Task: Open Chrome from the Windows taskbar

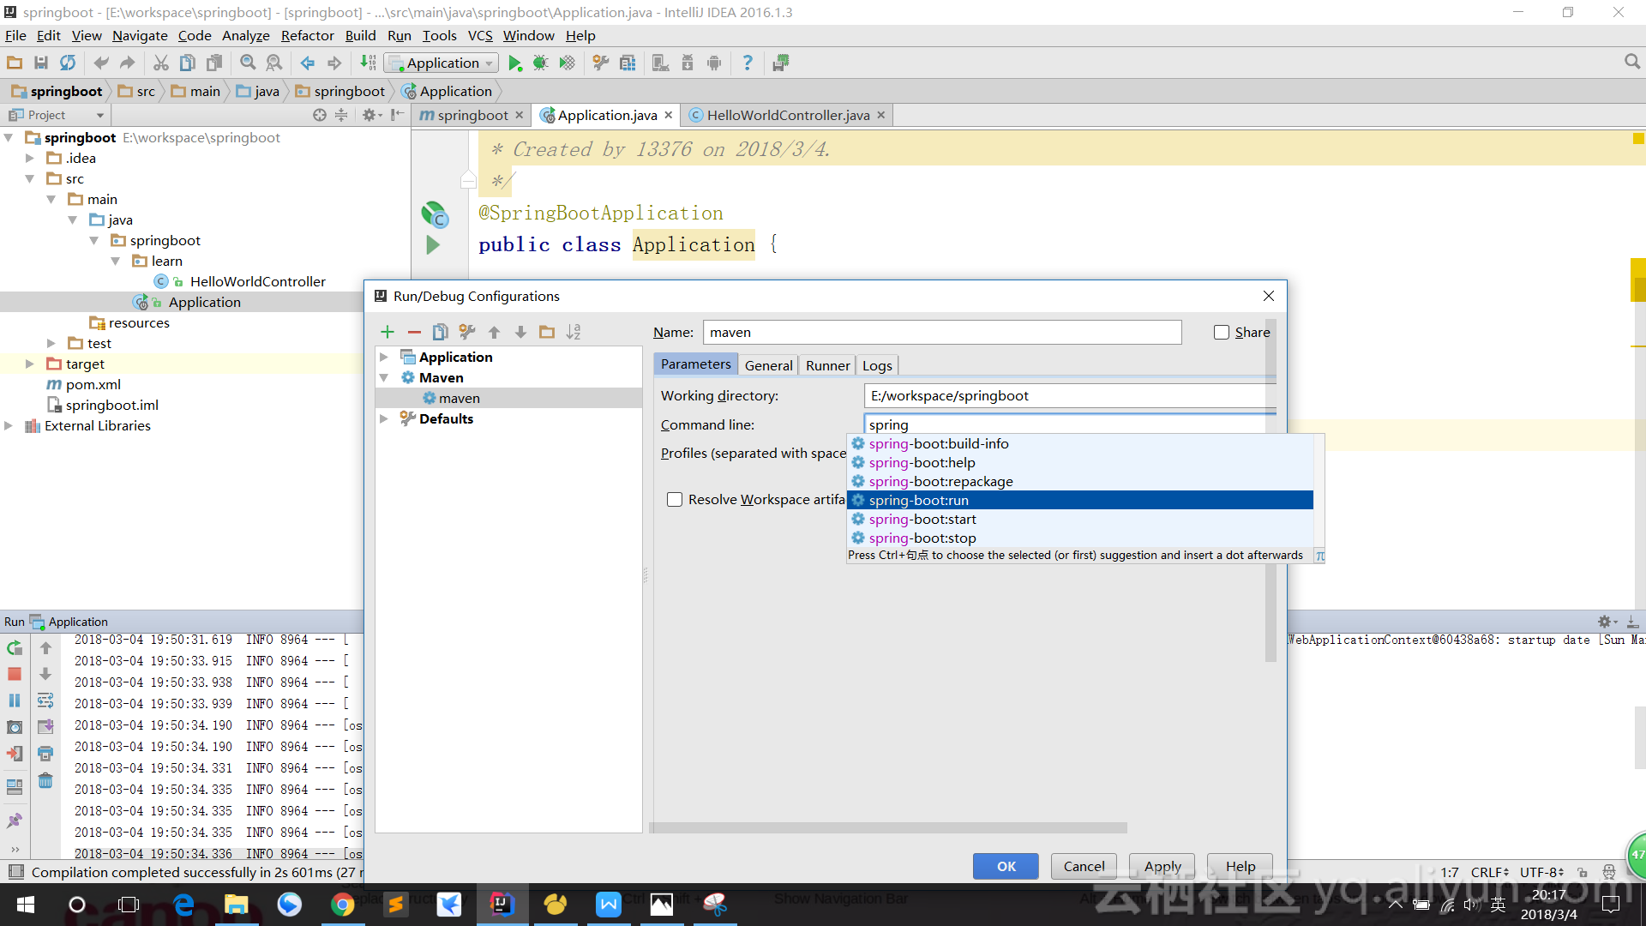Action: [x=343, y=905]
